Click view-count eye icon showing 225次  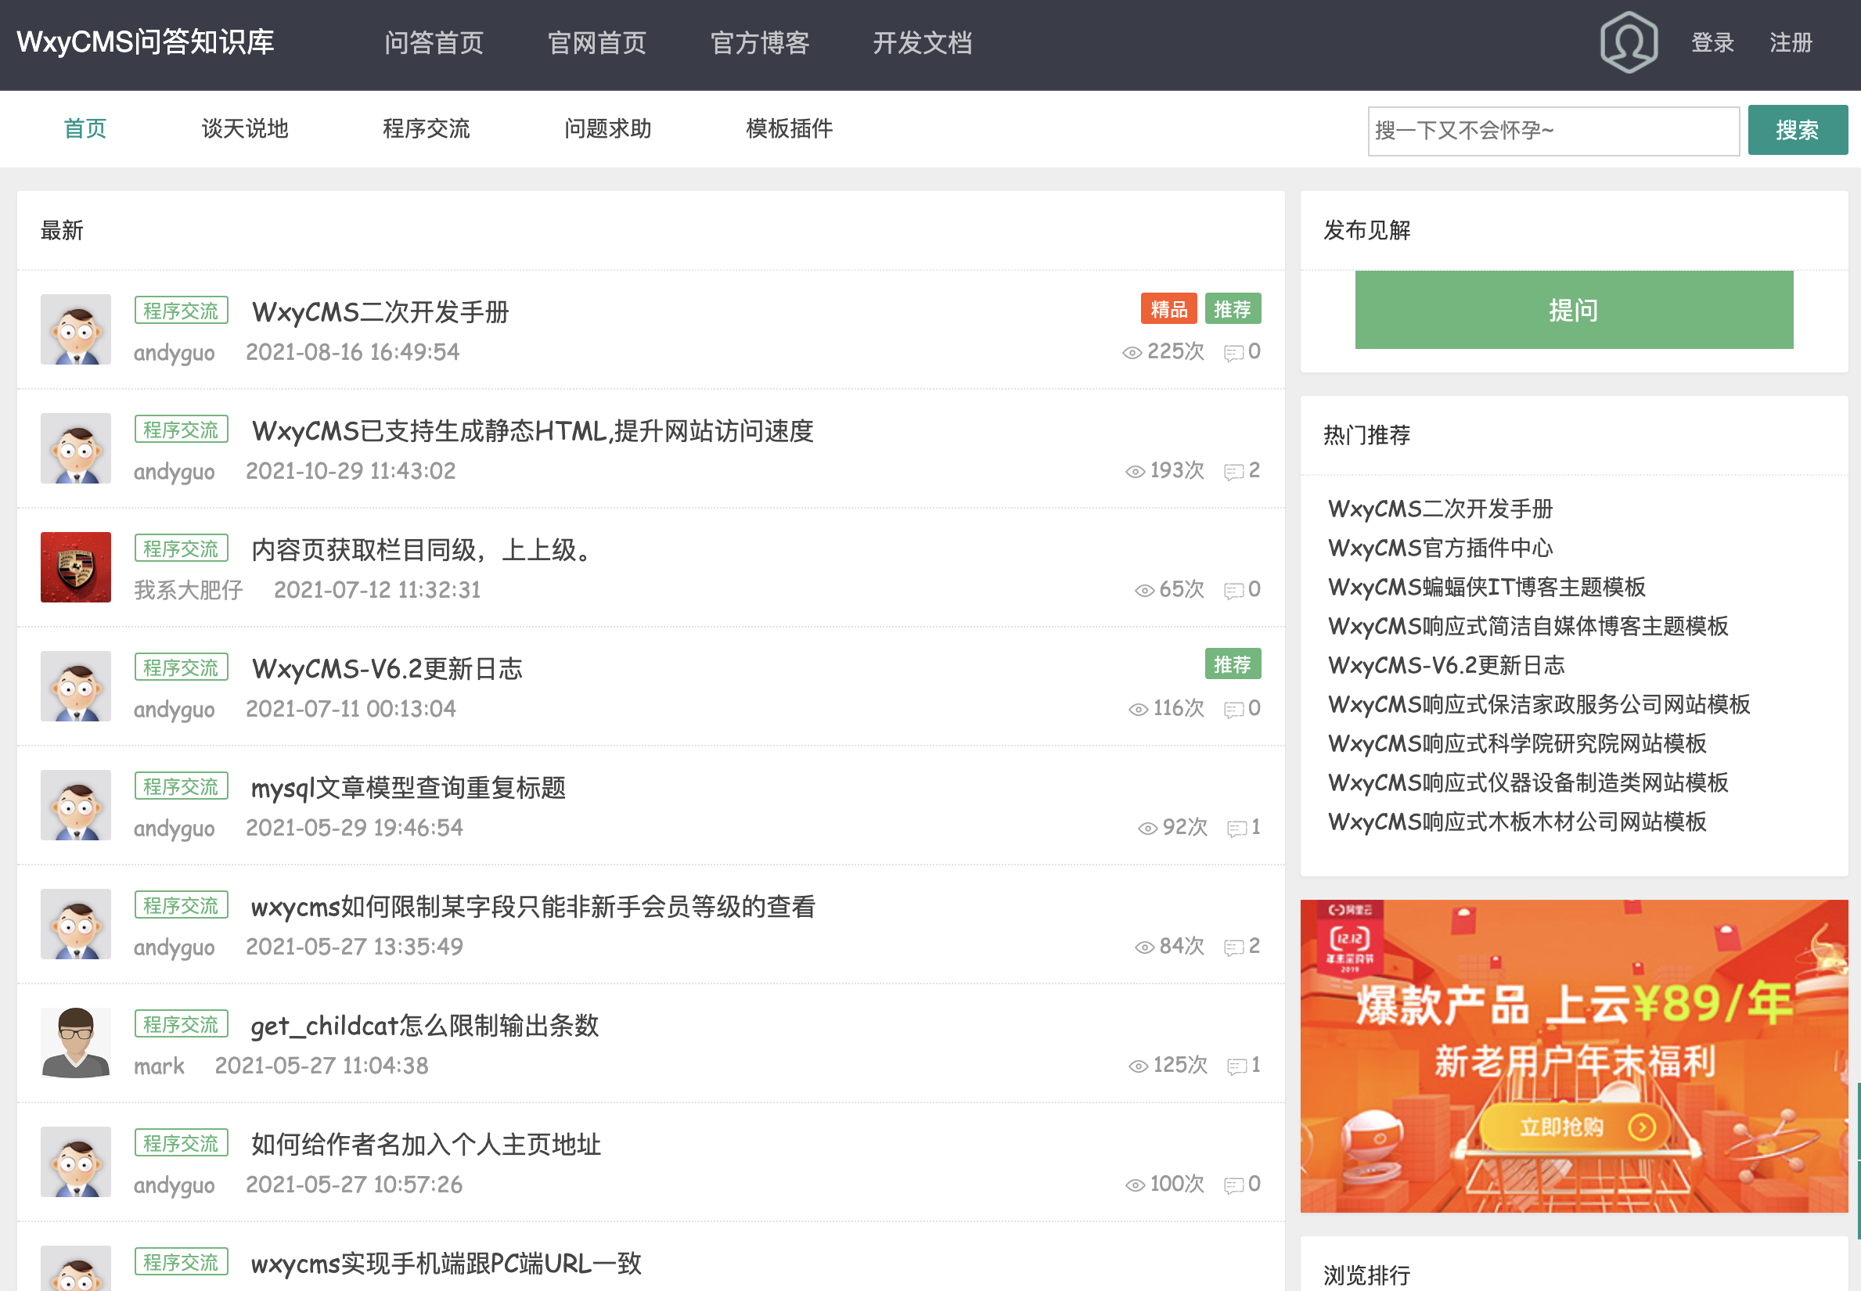(1132, 353)
